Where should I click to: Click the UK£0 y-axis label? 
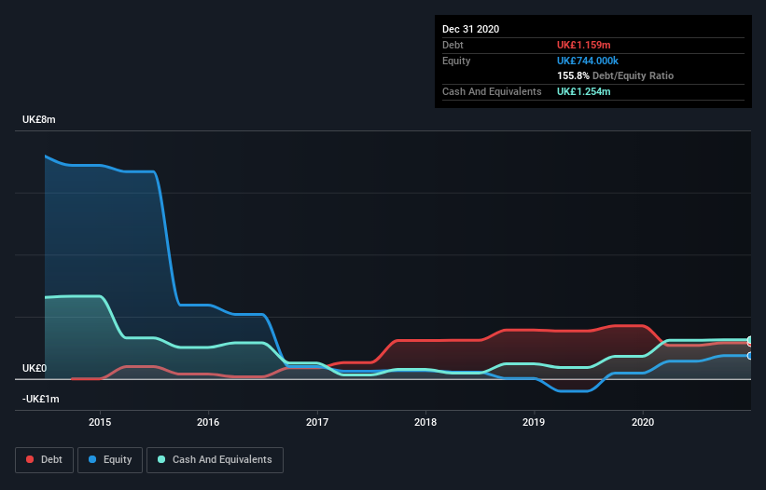pyautogui.click(x=35, y=368)
